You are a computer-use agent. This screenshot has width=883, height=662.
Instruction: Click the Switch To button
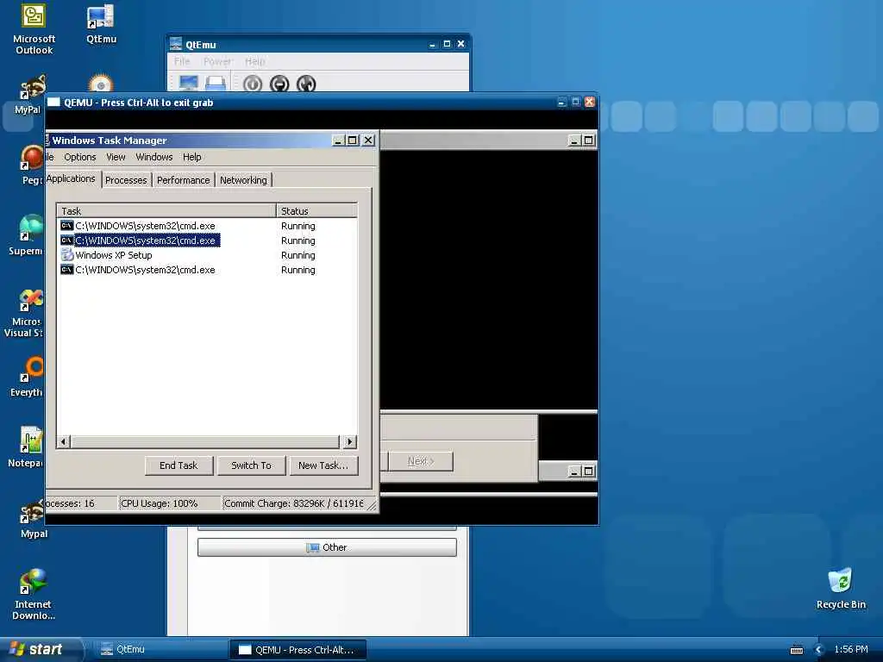coord(251,465)
